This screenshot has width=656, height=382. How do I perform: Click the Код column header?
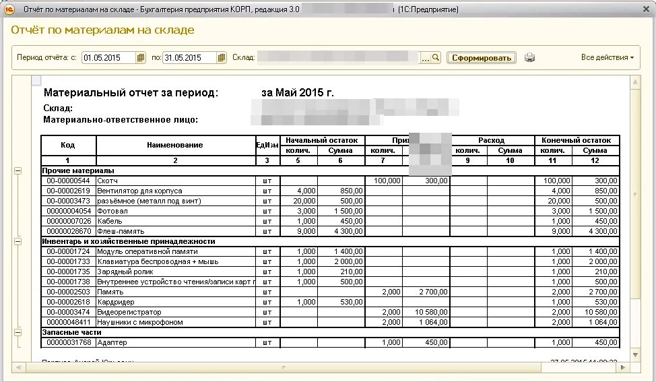[x=69, y=145]
